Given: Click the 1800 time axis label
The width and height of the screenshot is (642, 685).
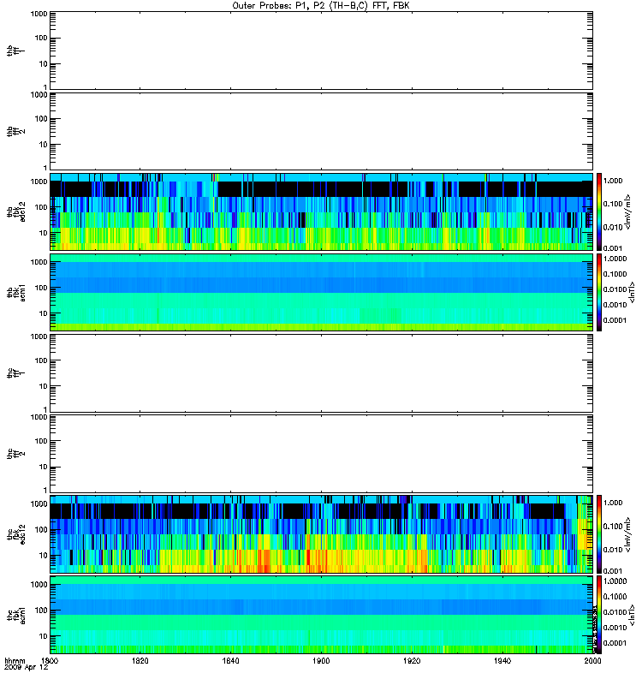Looking at the screenshot, I should tap(50, 660).
